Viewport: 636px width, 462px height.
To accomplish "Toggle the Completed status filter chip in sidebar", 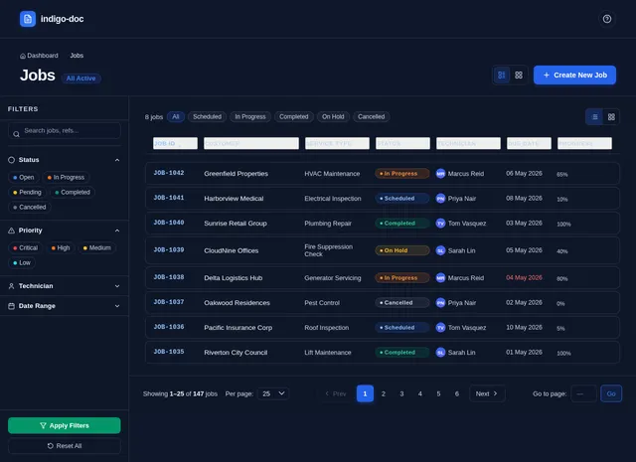I will pyautogui.click(x=73, y=193).
